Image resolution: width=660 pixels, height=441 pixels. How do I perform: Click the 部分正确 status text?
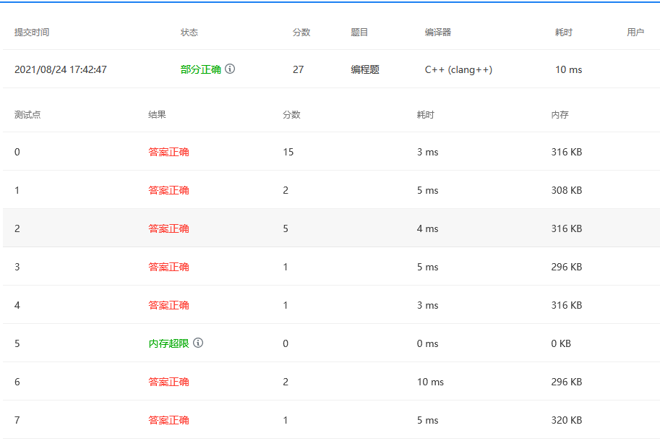click(x=201, y=69)
